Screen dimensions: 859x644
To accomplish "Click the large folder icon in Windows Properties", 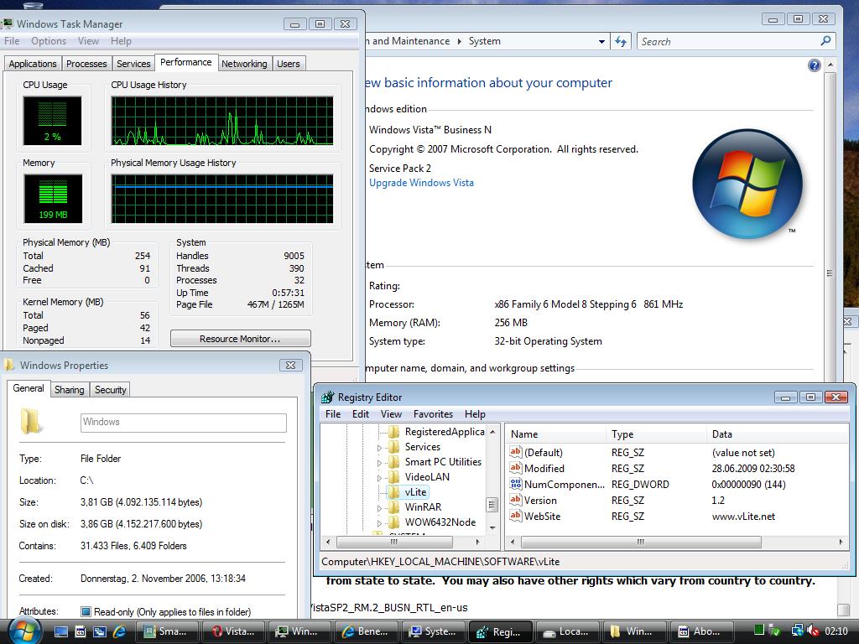I will click(31, 421).
